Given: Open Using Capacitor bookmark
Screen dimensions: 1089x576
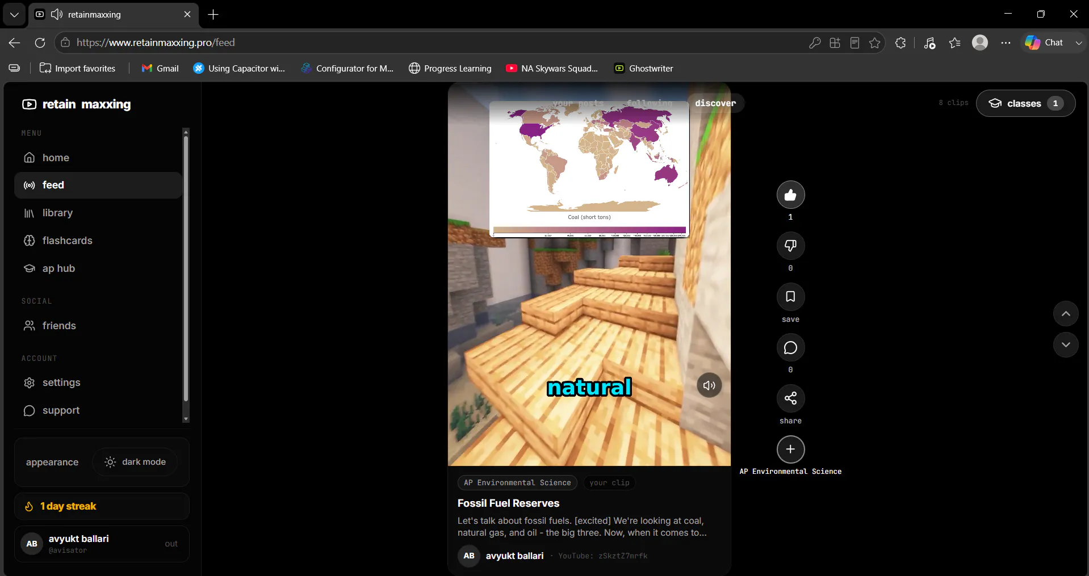Looking at the screenshot, I should [239, 68].
